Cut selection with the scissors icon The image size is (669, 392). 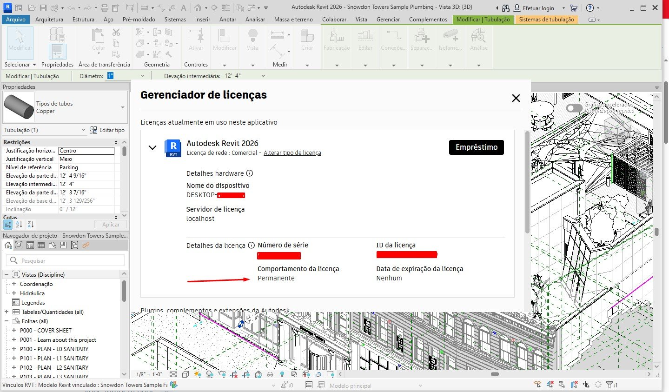point(116,32)
